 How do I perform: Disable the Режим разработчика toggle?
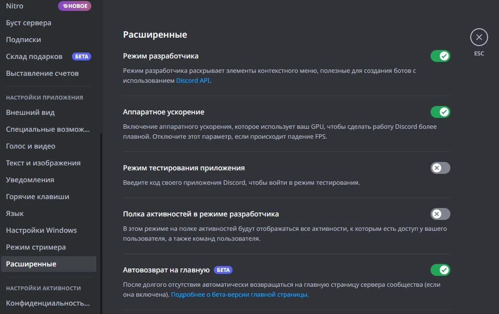[x=440, y=56]
